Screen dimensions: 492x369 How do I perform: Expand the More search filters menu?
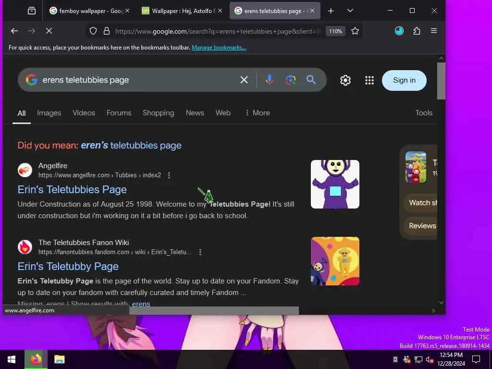tap(258, 113)
